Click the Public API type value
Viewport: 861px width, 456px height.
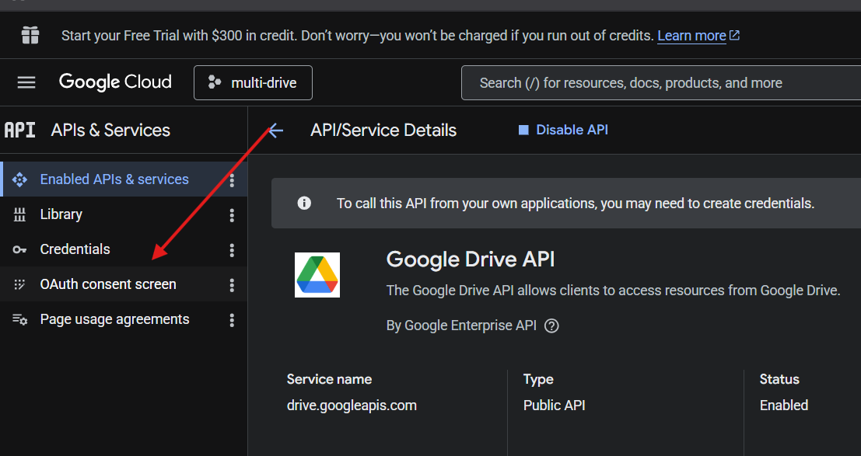pos(554,406)
